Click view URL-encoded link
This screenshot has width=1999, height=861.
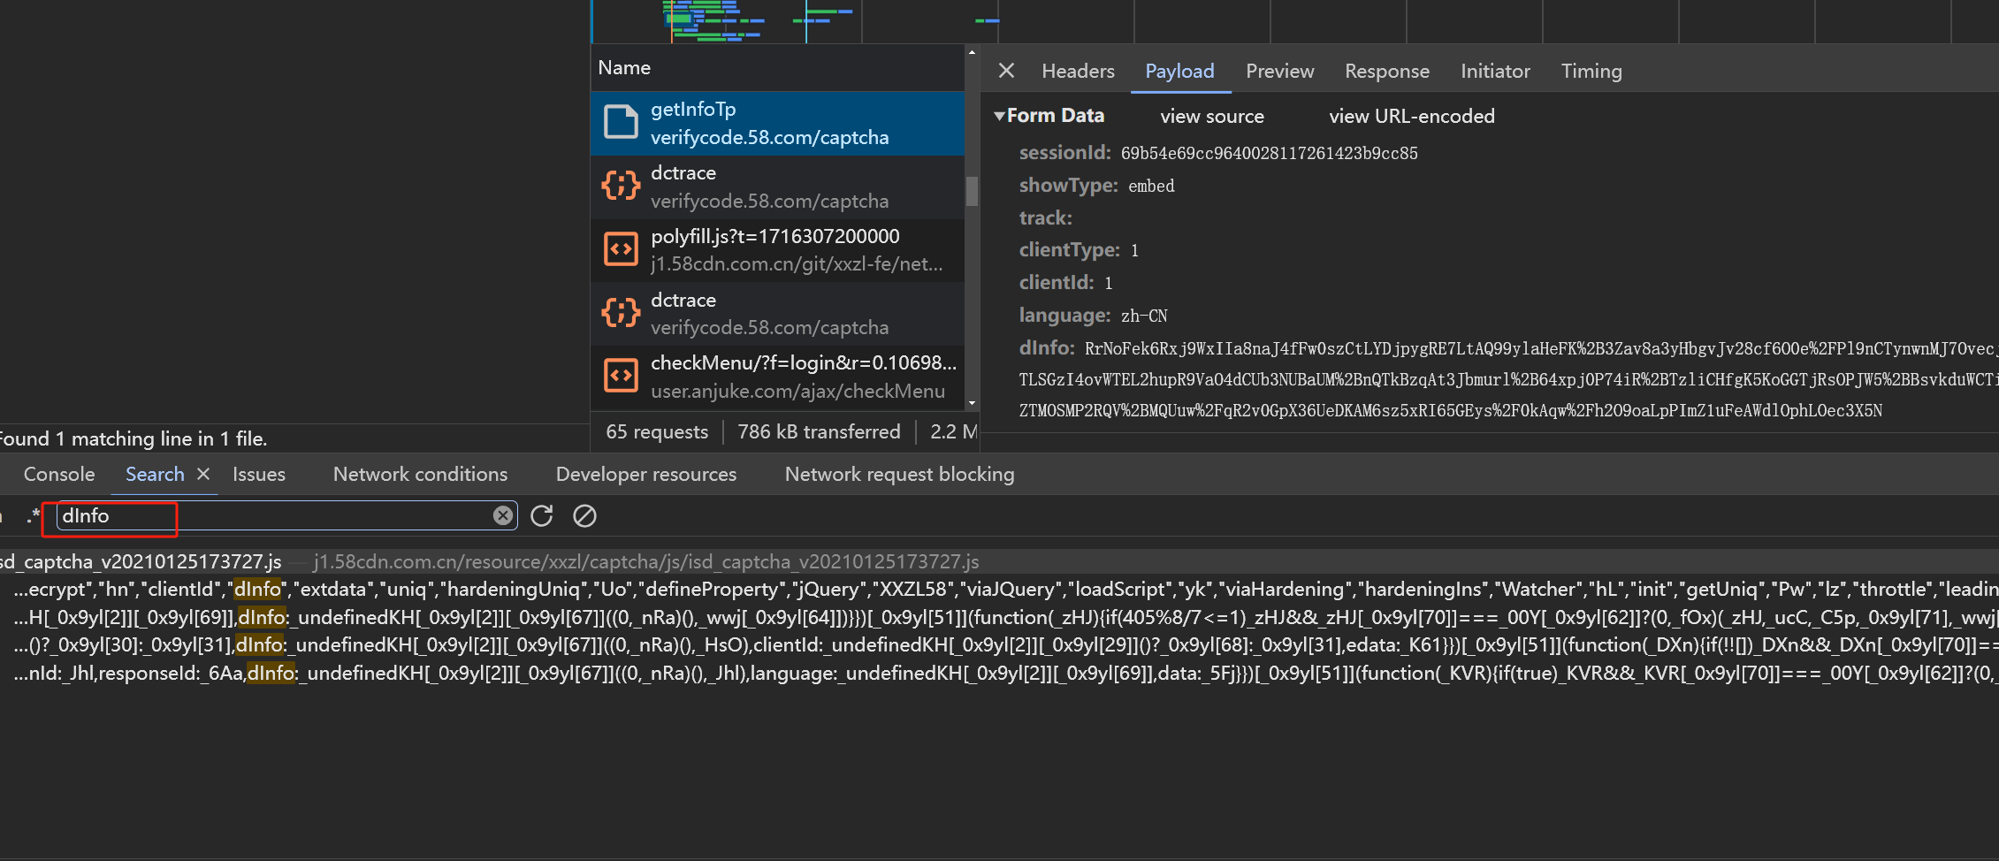[x=1411, y=116]
